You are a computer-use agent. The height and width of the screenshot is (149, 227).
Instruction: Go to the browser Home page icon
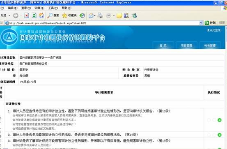tap(41, 15)
